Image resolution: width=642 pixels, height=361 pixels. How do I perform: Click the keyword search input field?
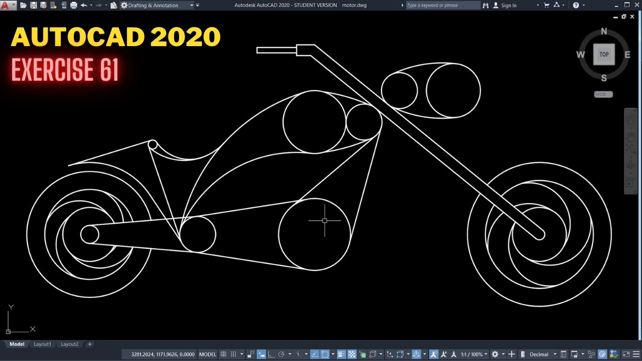pos(442,6)
